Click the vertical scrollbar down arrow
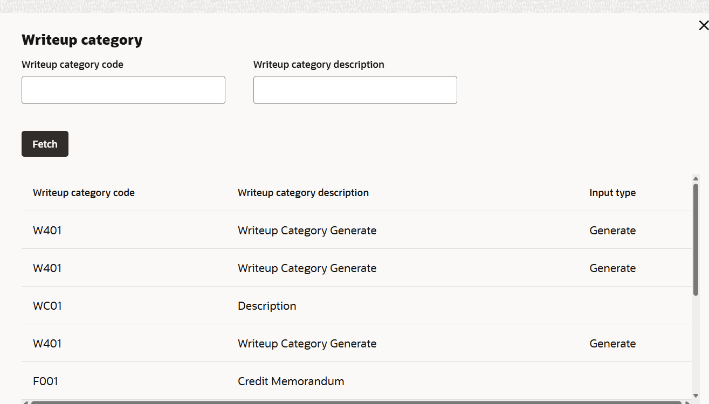Viewport: 709px width, 404px height. click(x=696, y=396)
